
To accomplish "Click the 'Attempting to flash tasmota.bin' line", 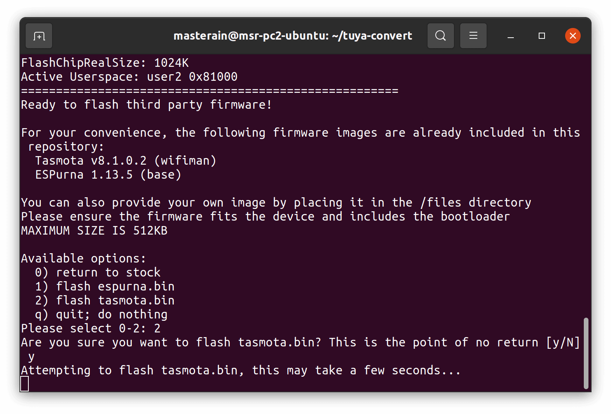I will 241,371.
